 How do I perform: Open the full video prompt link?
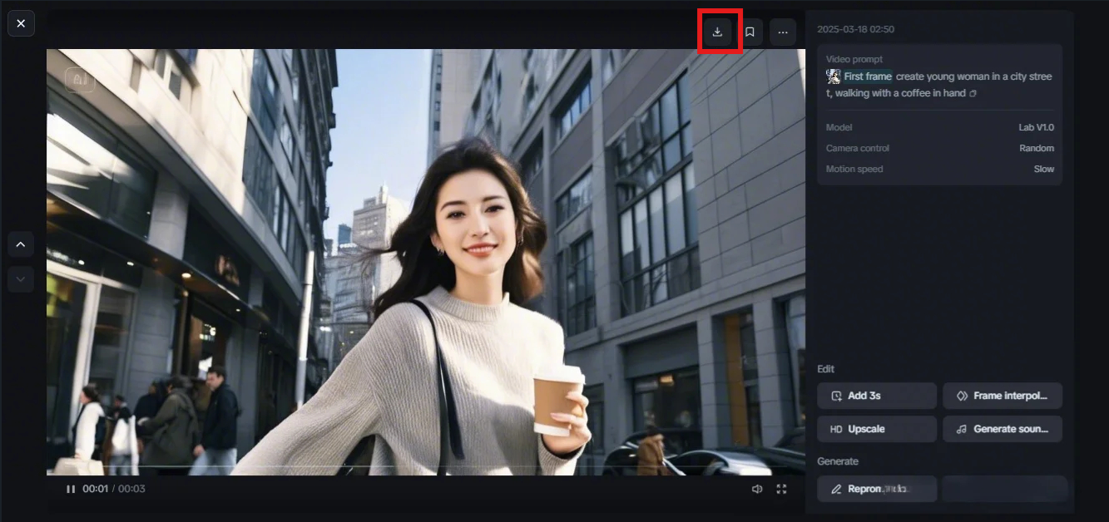(x=972, y=93)
